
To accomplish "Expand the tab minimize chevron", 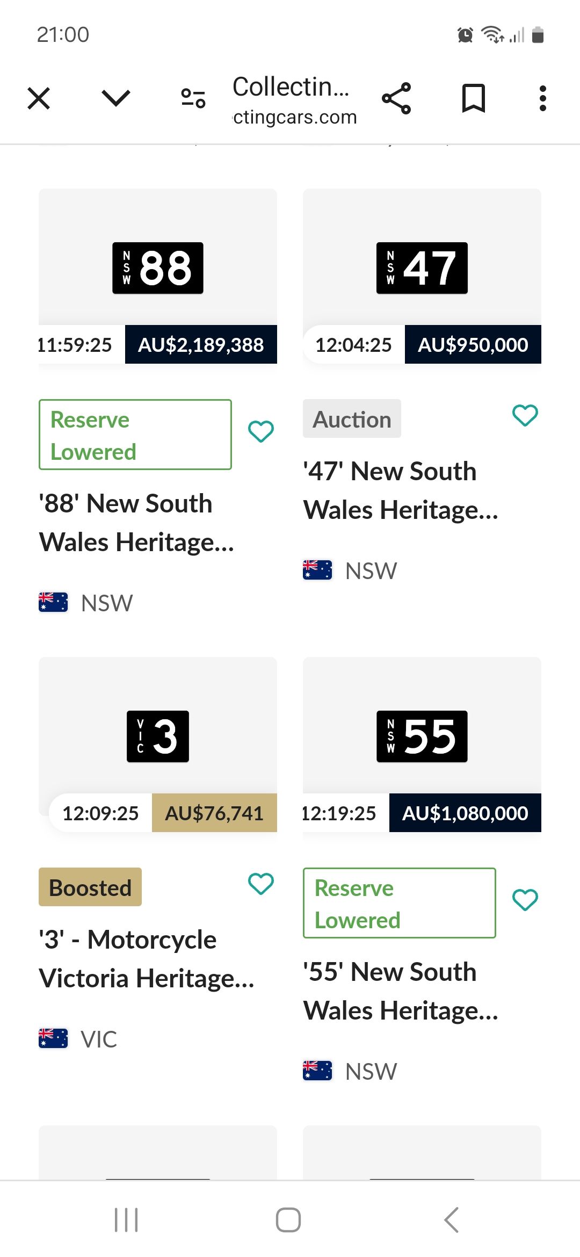I will coord(115,98).
